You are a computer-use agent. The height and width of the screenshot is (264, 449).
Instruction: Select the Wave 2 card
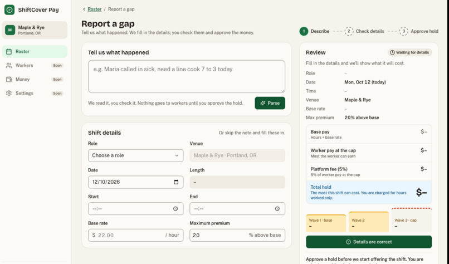(369, 222)
